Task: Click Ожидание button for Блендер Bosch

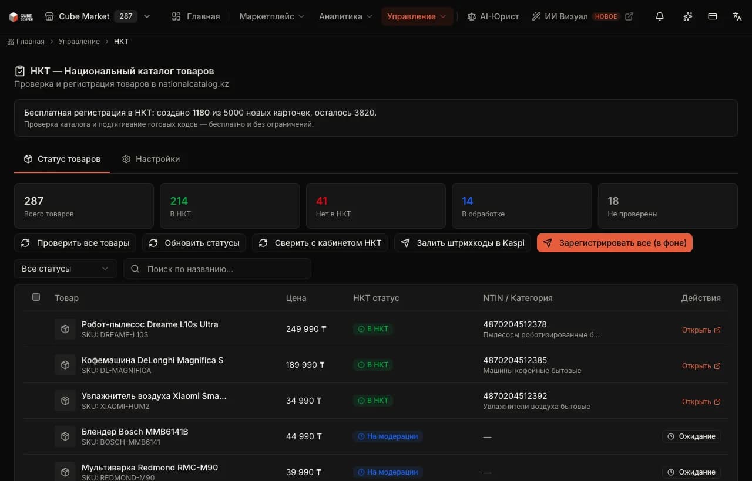Action: (691, 436)
